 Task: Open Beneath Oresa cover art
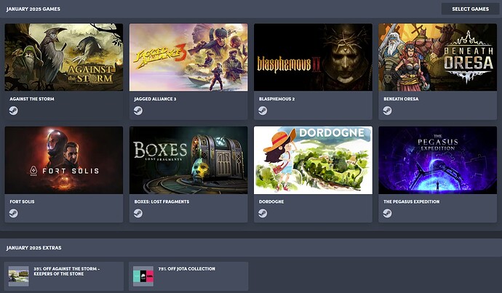(438, 57)
